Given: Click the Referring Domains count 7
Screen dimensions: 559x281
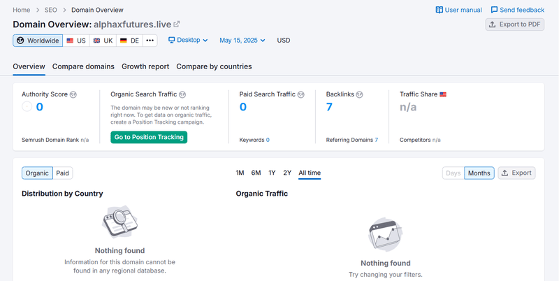Looking at the screenshot, I should (377, 140).
